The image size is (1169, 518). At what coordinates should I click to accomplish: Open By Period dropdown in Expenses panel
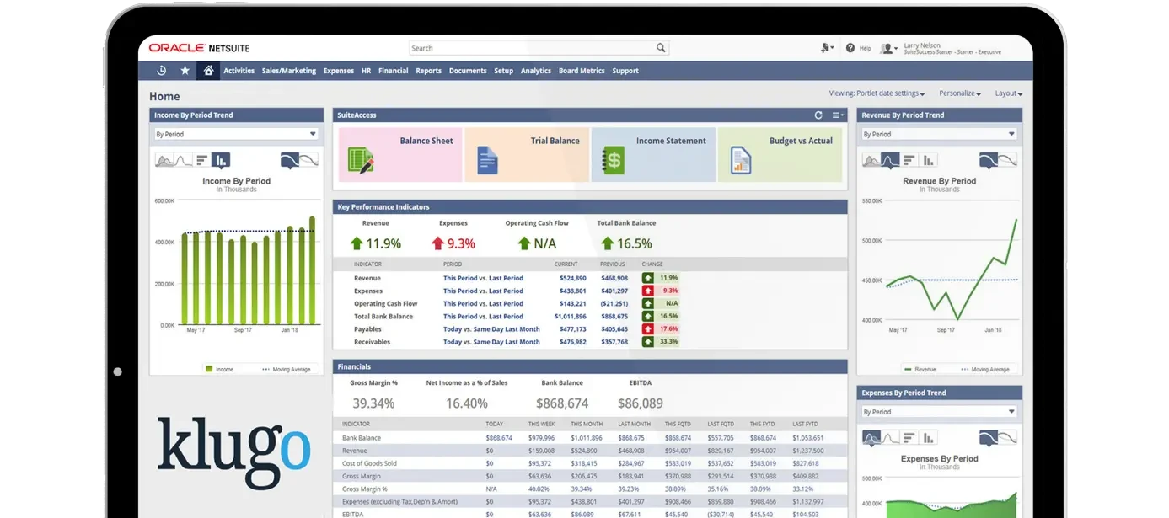939,412
